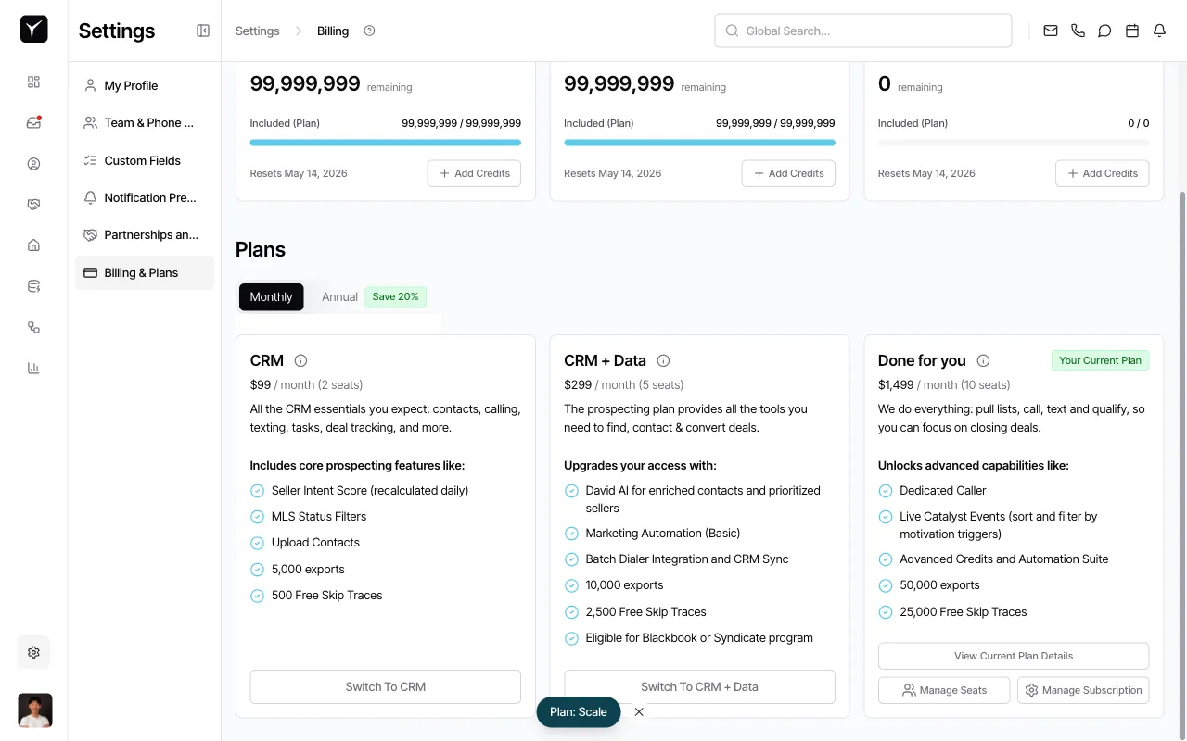Open the email inbox icon in top bar
The width and height of the screenshot is (1187, 741).
pyautogui.click(x=1050, y=31)
